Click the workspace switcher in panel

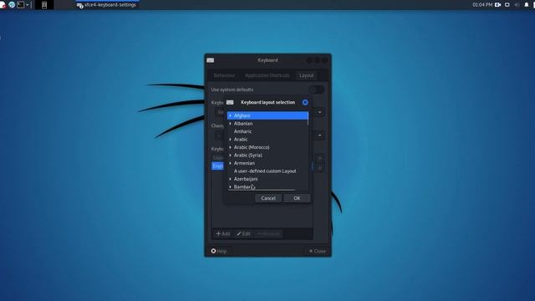44,5
